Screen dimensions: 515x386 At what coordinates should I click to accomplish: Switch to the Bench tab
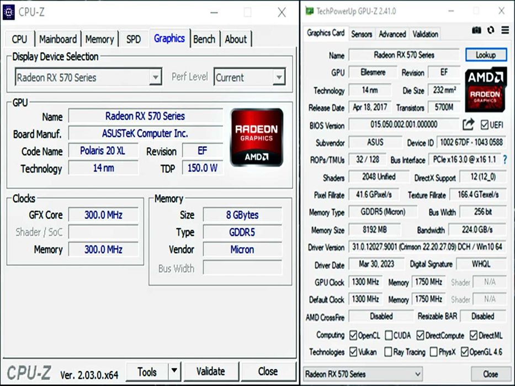click(x=204, y=39)
